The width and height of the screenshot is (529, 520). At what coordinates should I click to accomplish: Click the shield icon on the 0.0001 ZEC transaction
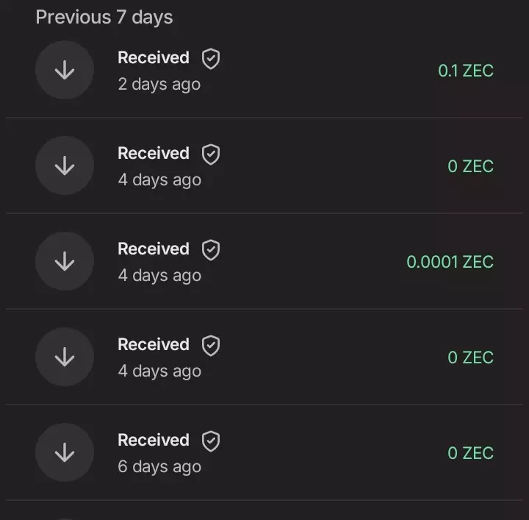[x=211, y=250]
